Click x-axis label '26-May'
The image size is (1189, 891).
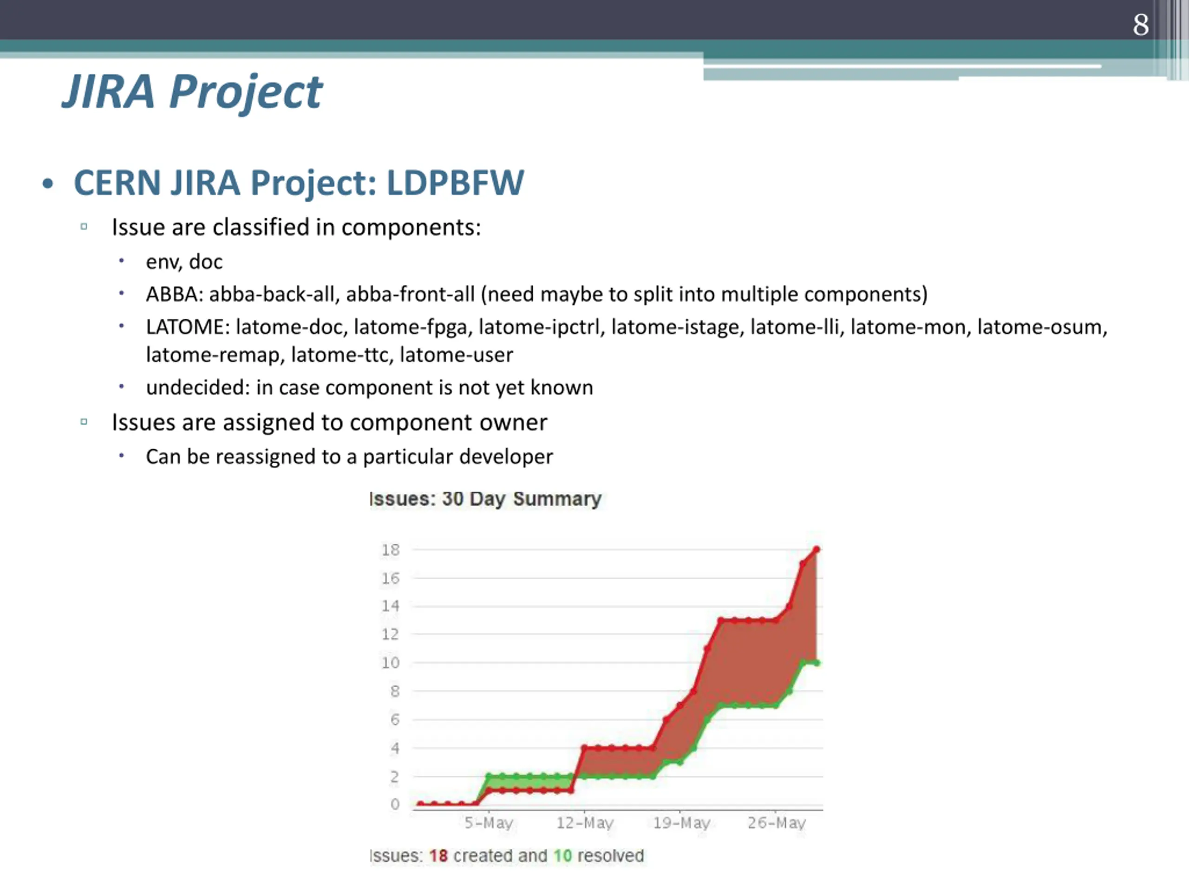(777, 823)
